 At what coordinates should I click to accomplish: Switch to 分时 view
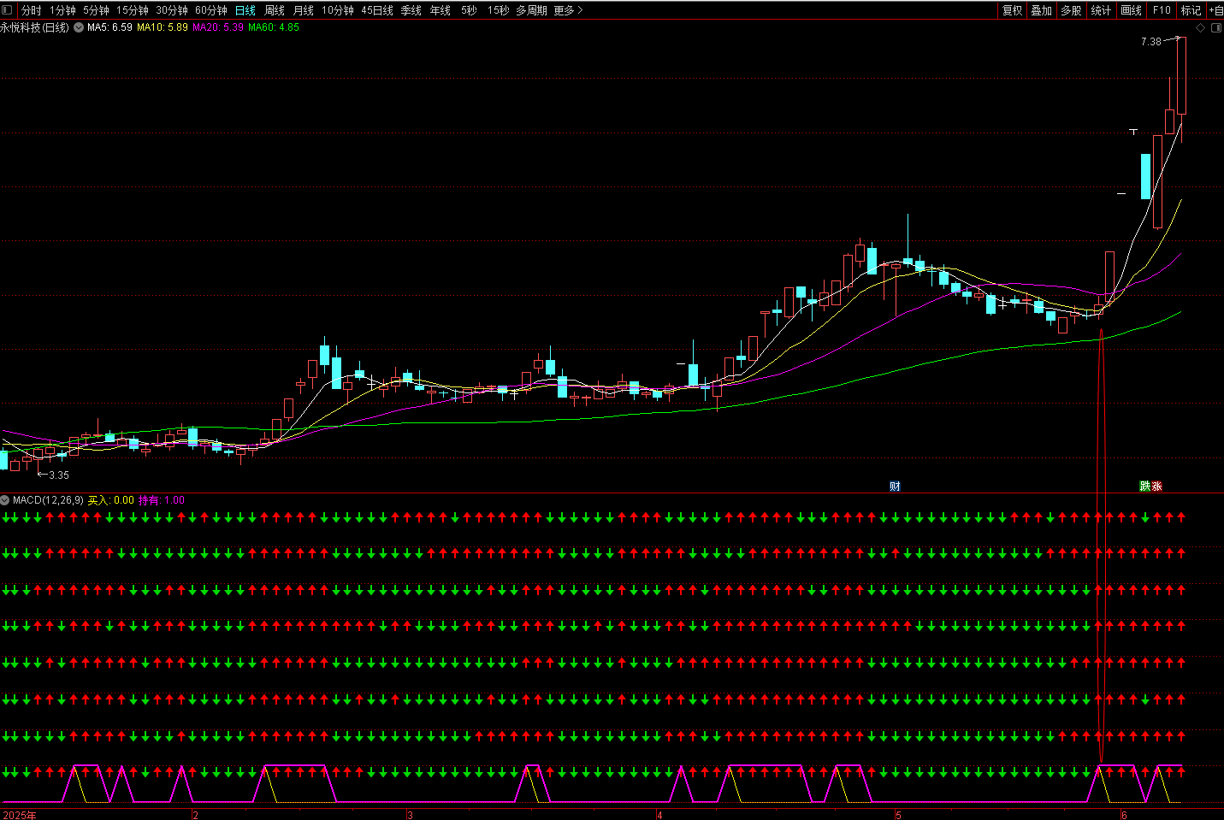(x=31, y=10)
